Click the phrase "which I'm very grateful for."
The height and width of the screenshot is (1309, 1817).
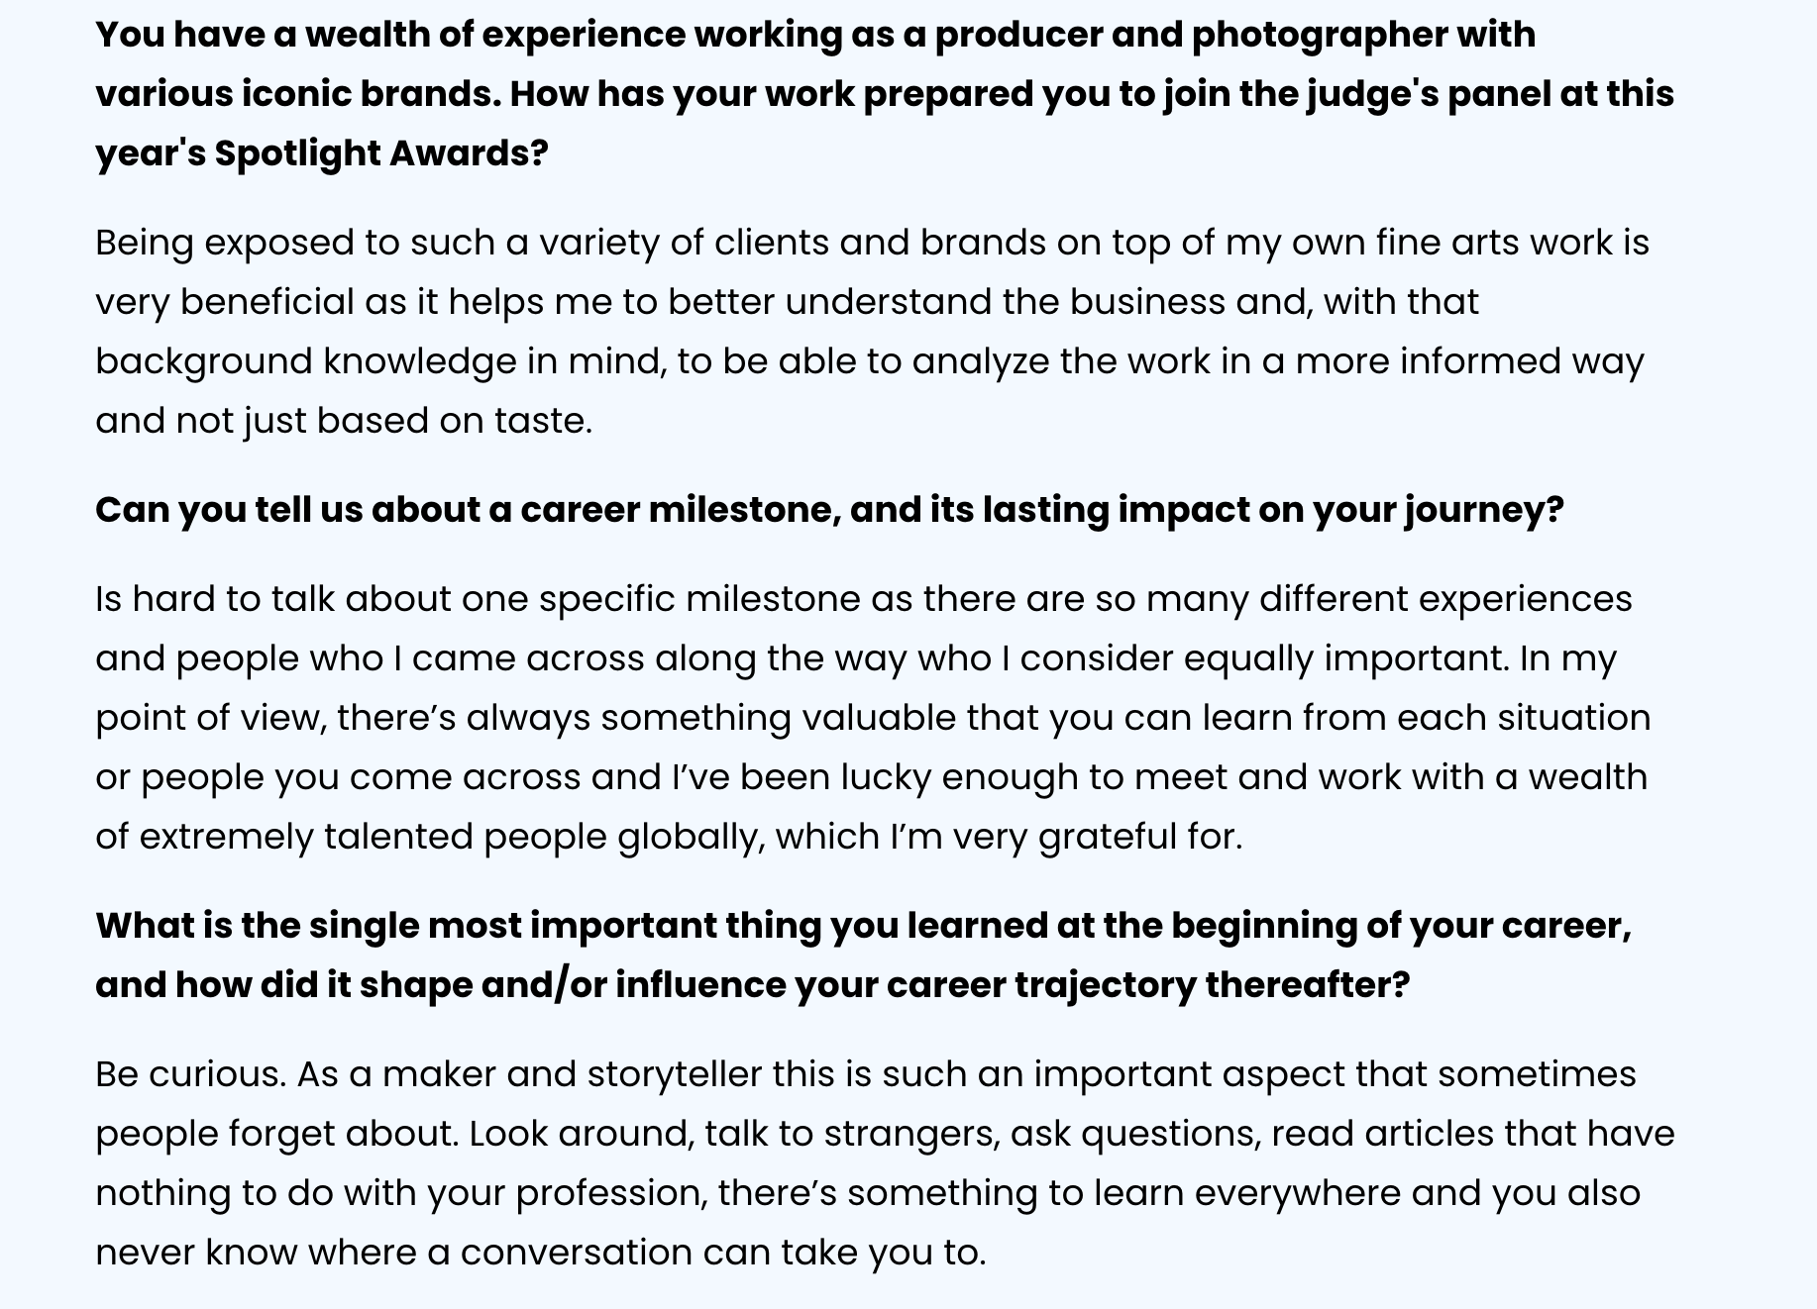1008,837
